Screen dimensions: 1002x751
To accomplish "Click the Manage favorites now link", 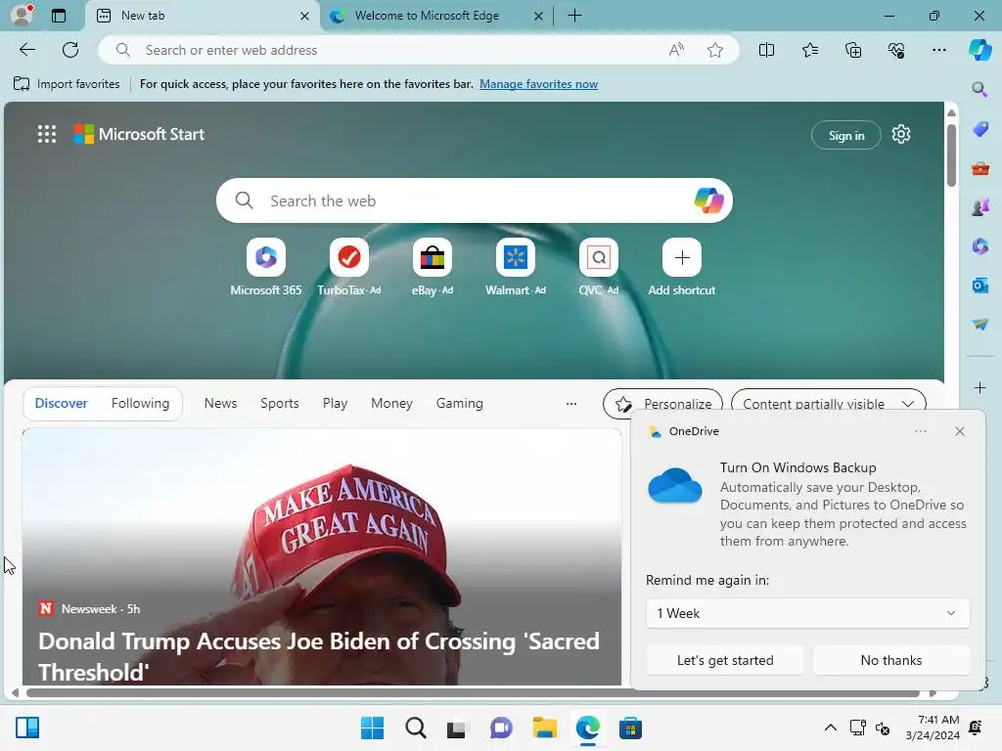I will click(x=539, y=84).
